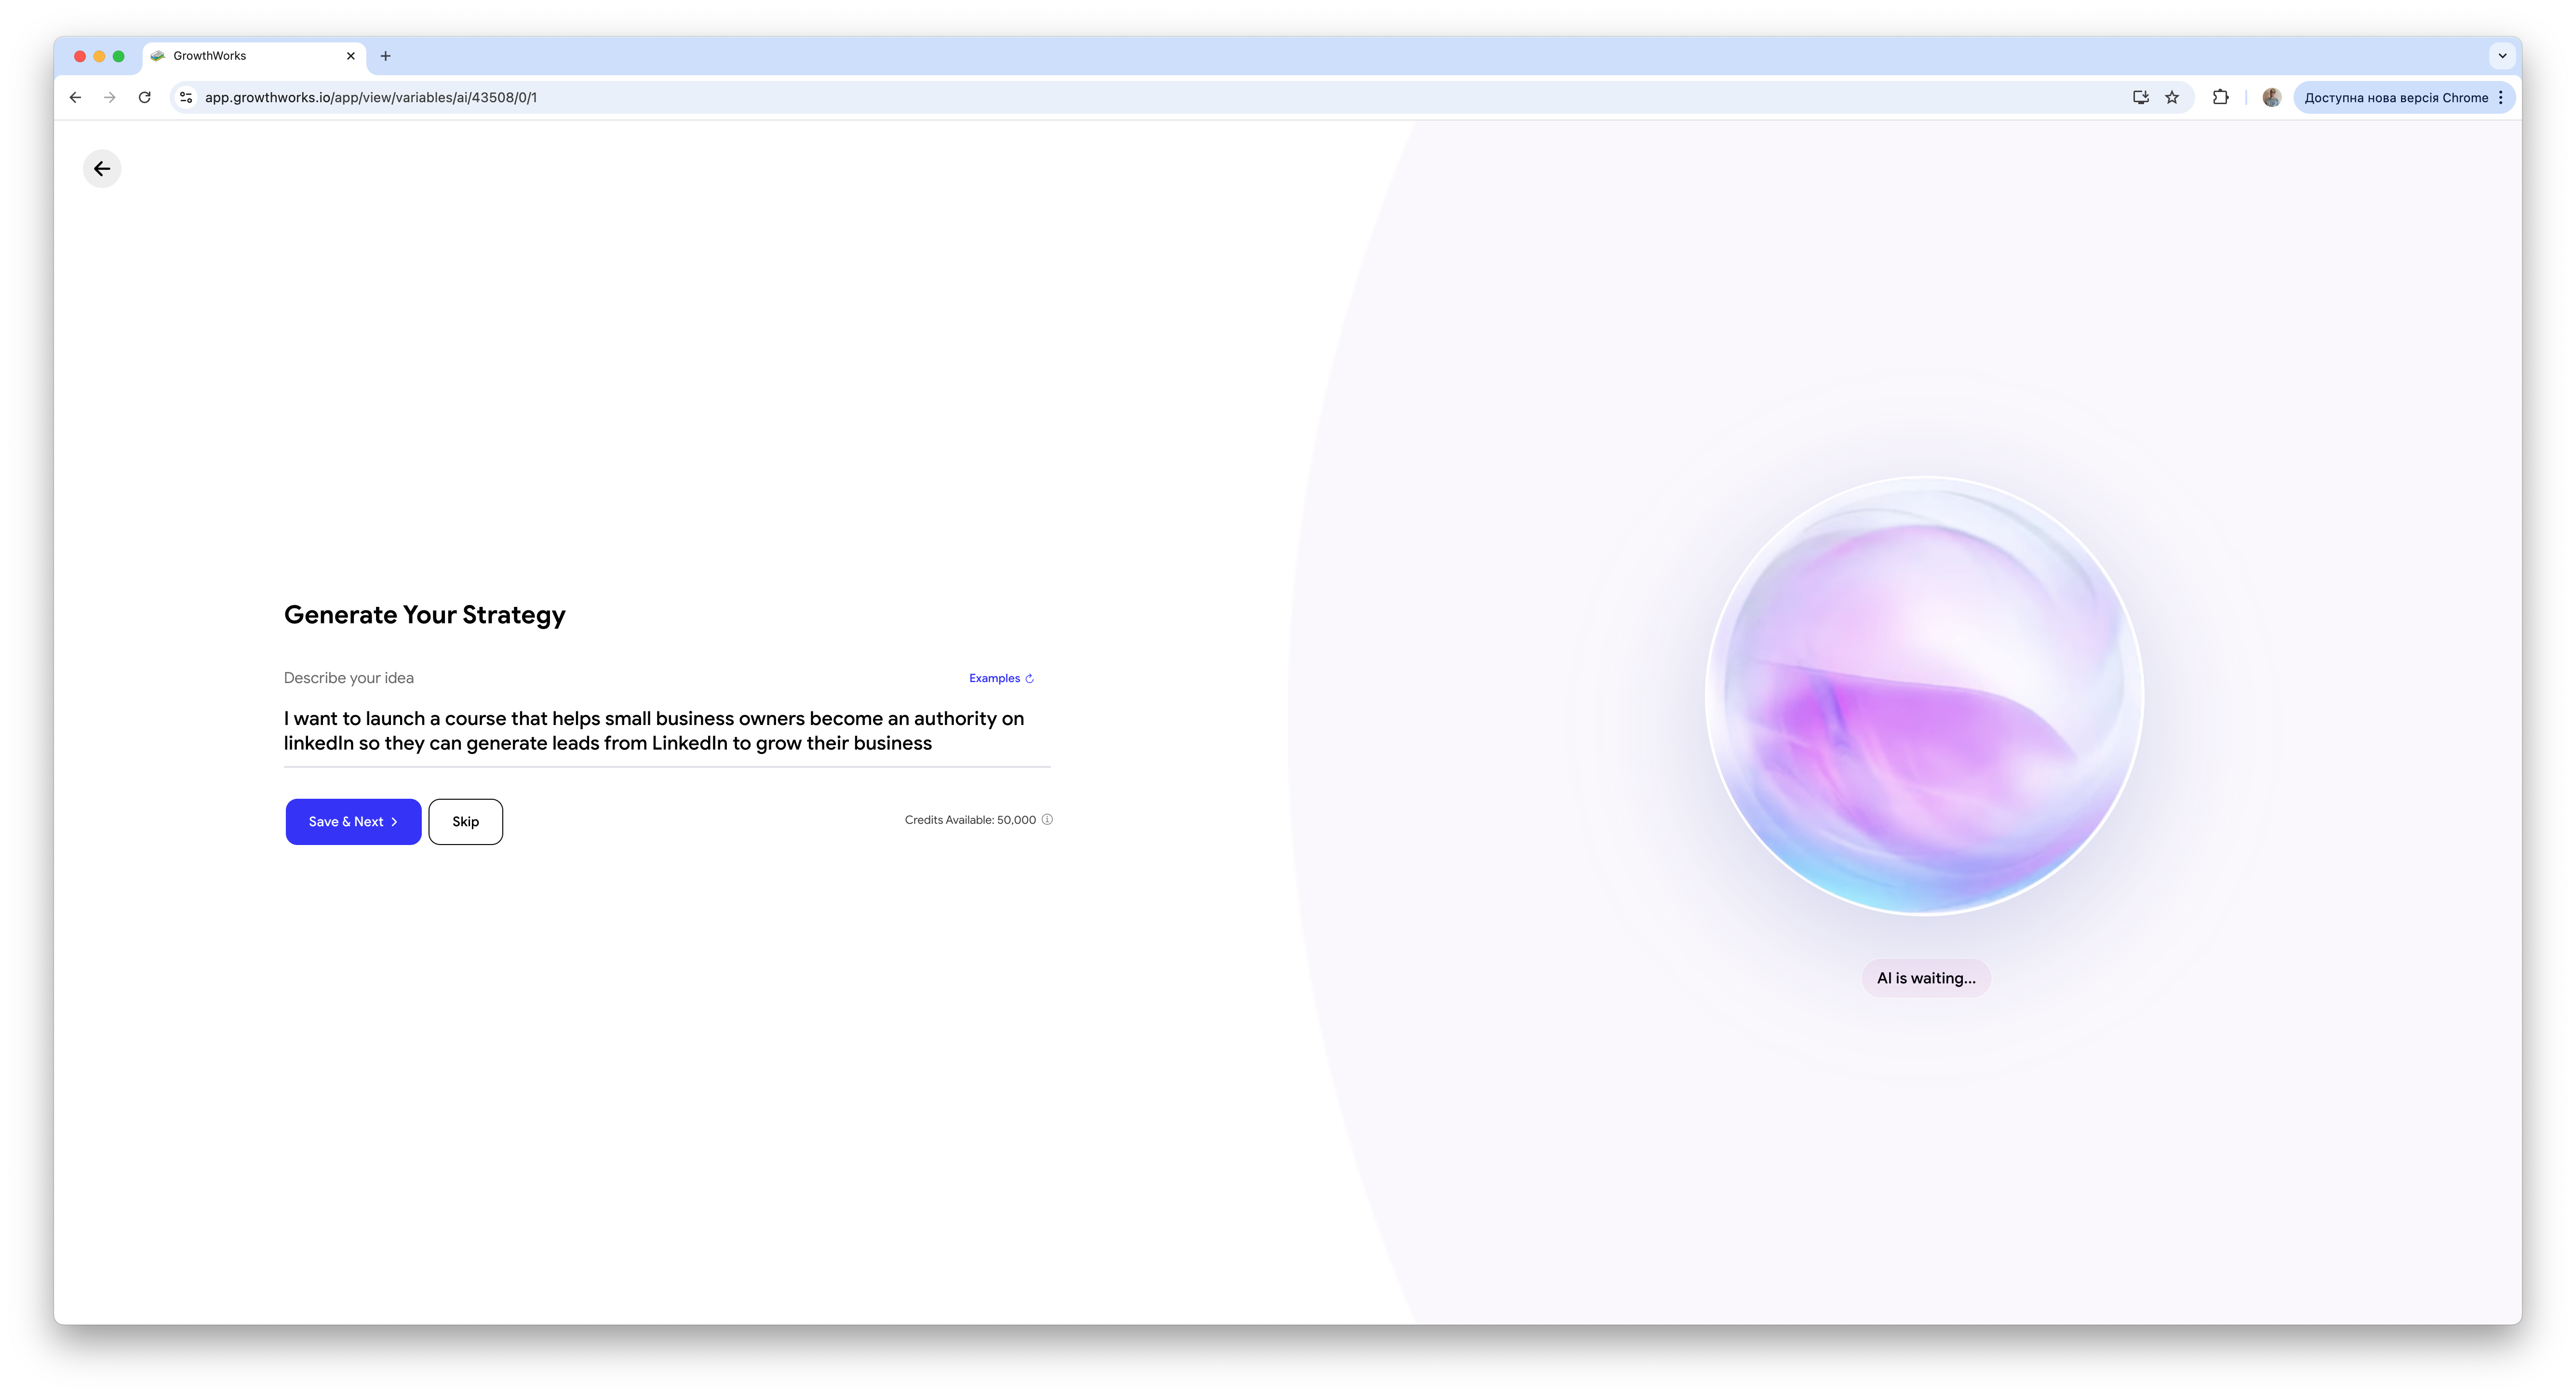Click the 'AI is waiting...' status label
Viewport: 2576px width, 1396px height.
coord(1926,978)
